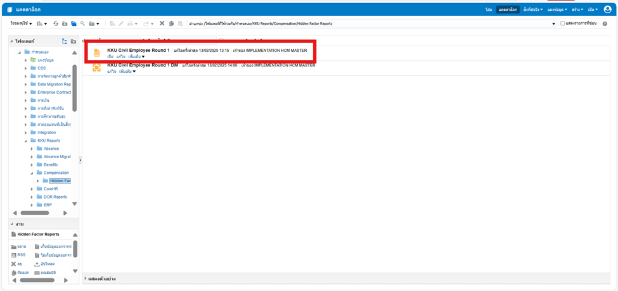
Task: Click the KKU Civil Employee Round 1 report icon
Action: pos(97,53)
